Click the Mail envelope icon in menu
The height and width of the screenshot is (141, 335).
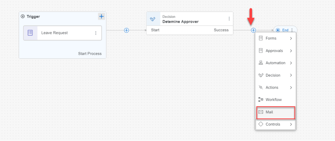(261, 112)
